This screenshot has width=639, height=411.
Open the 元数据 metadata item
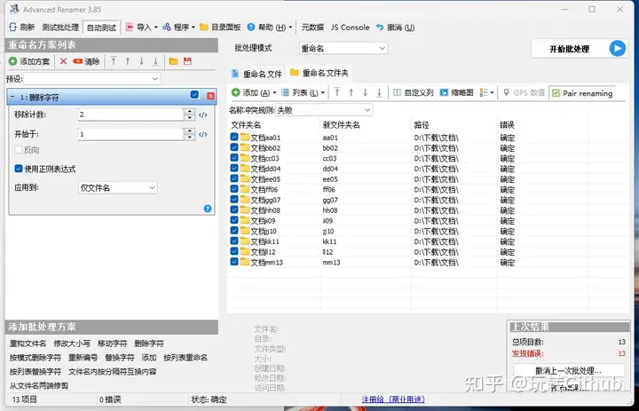pos(312,28)
